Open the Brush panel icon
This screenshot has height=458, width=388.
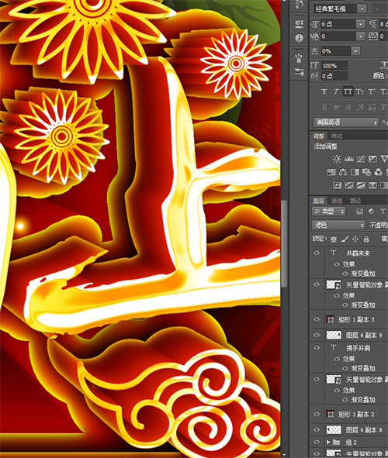point(299,58)
